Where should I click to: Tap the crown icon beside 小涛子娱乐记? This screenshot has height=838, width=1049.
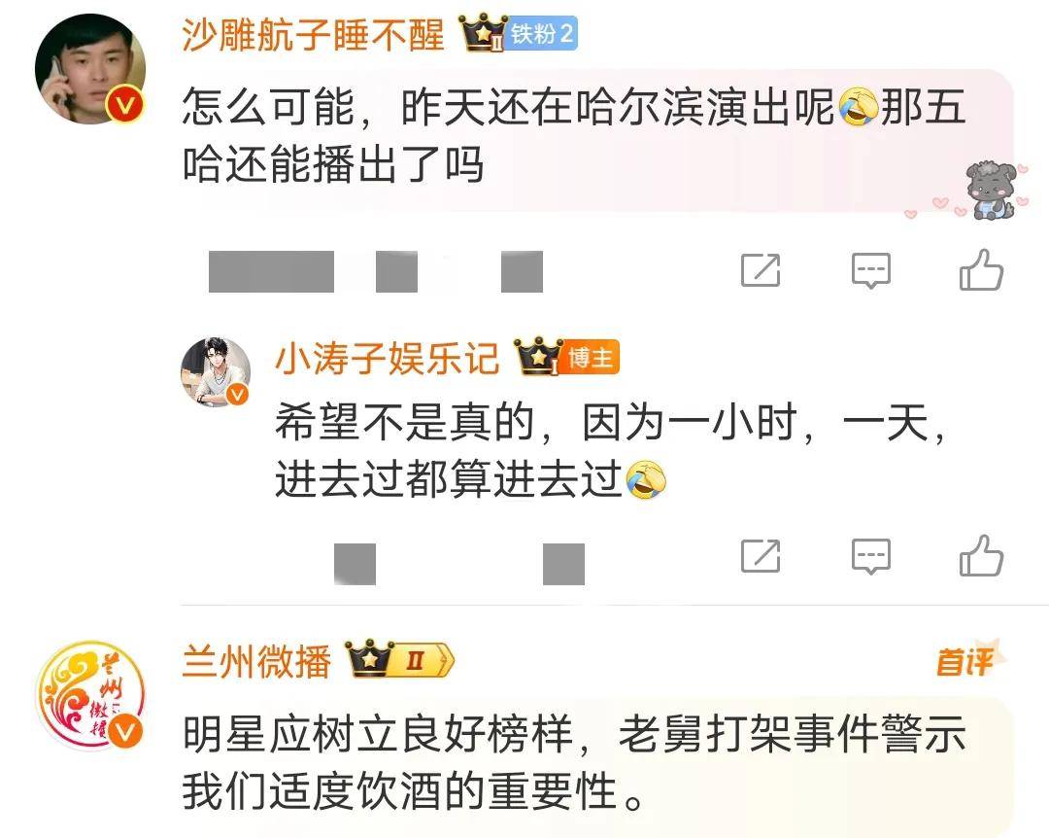[537, 358]
